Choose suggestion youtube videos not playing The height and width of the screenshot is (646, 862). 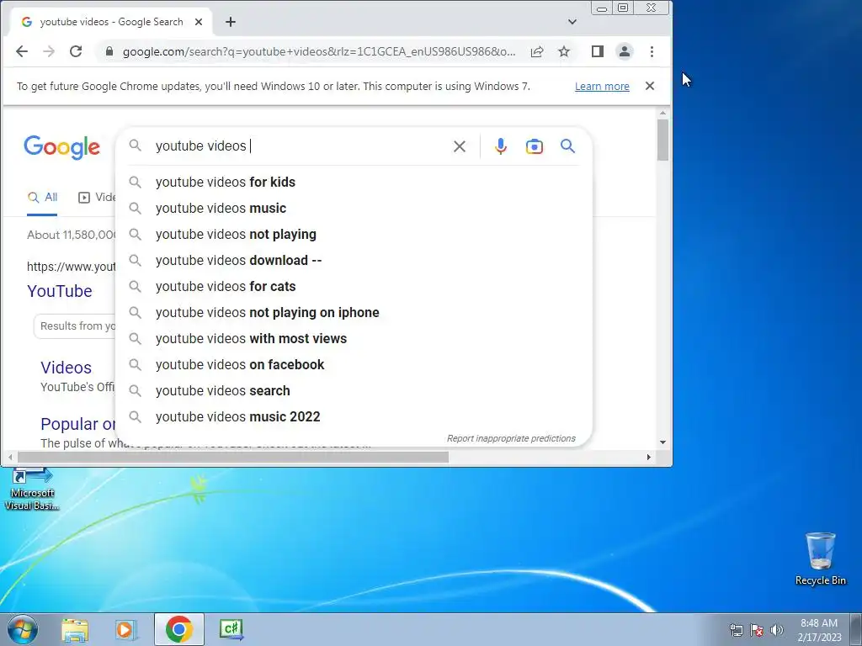click(x=354, y=234)
